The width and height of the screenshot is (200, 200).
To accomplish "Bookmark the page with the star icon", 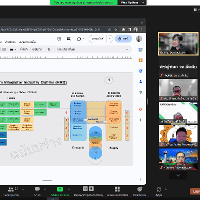I will tap(115, 29).
